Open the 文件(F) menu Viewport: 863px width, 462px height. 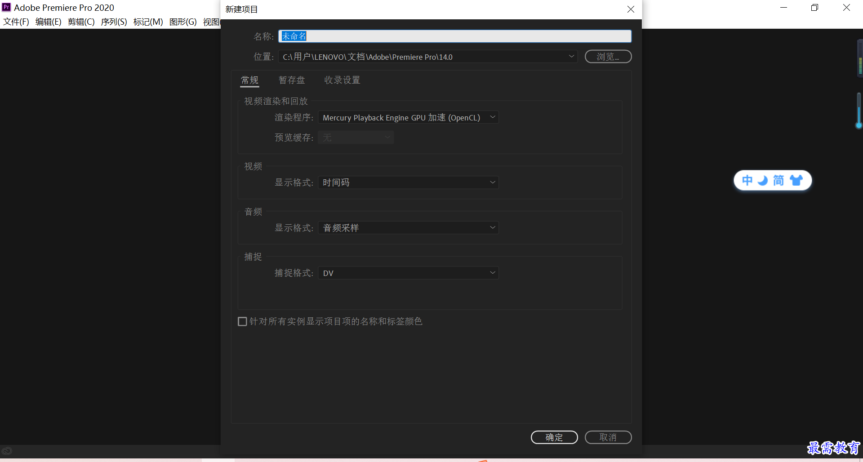(x=16, y=22)
